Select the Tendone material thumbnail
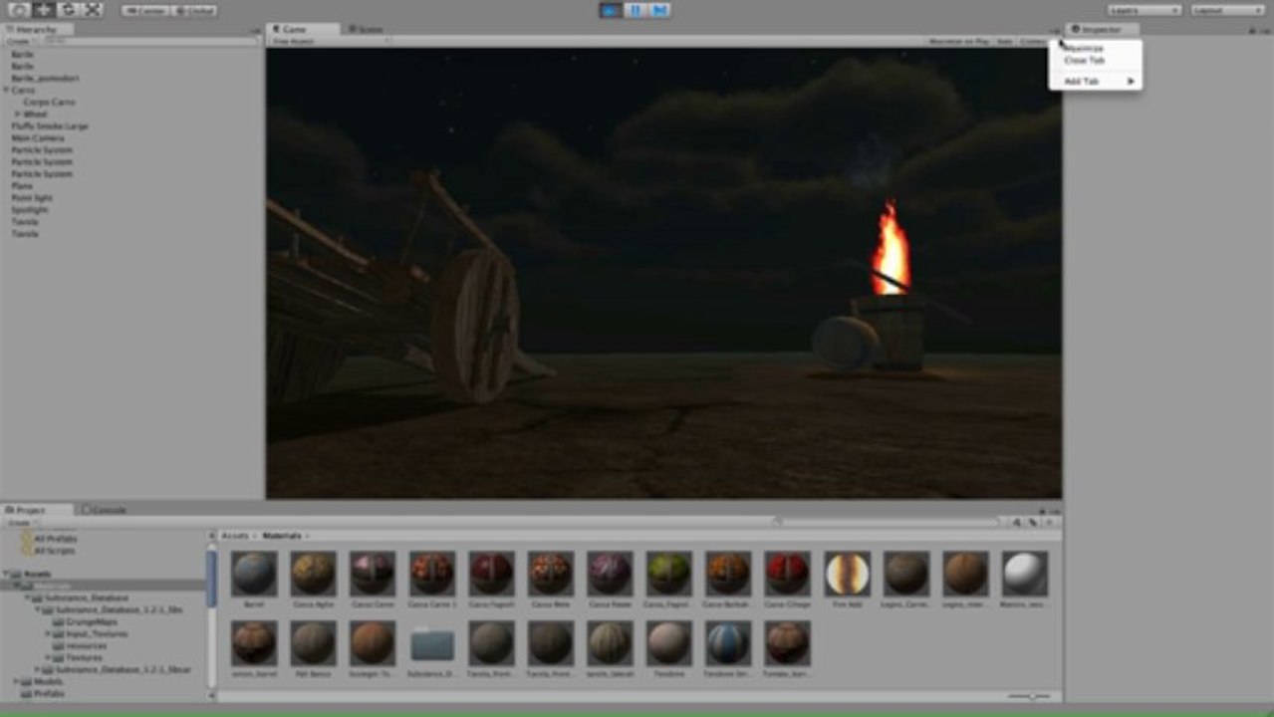 [x=669, y=644]
